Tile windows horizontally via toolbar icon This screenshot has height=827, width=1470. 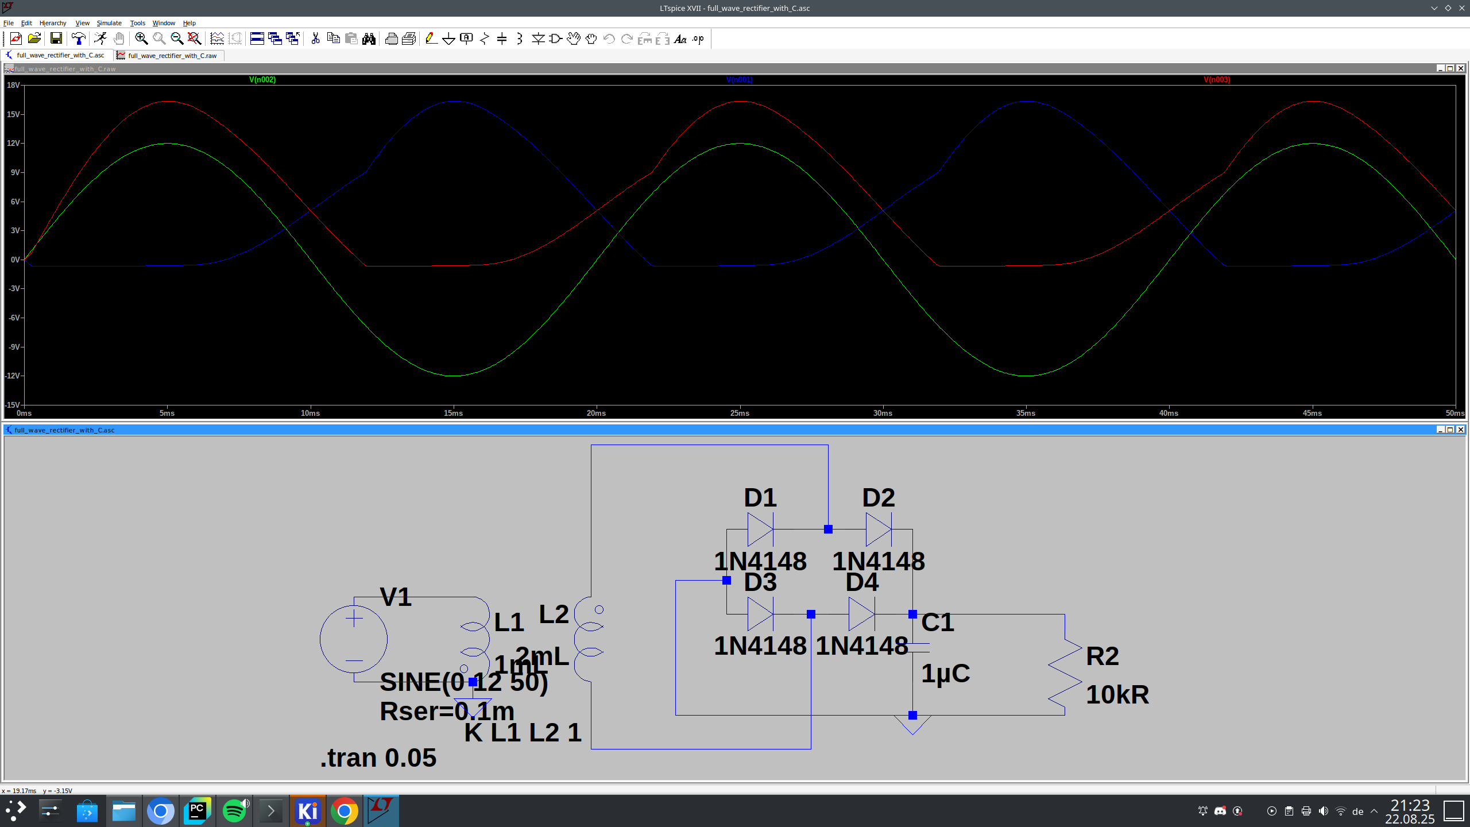[x=257, y=38]
